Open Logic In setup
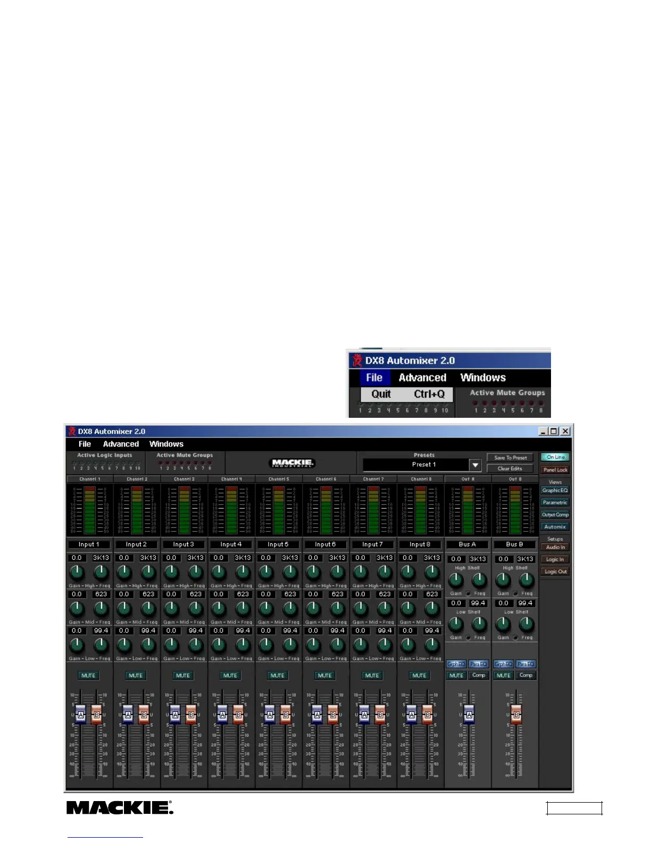The height and width of the screenshot is (842, 651). tap(555, 559)
